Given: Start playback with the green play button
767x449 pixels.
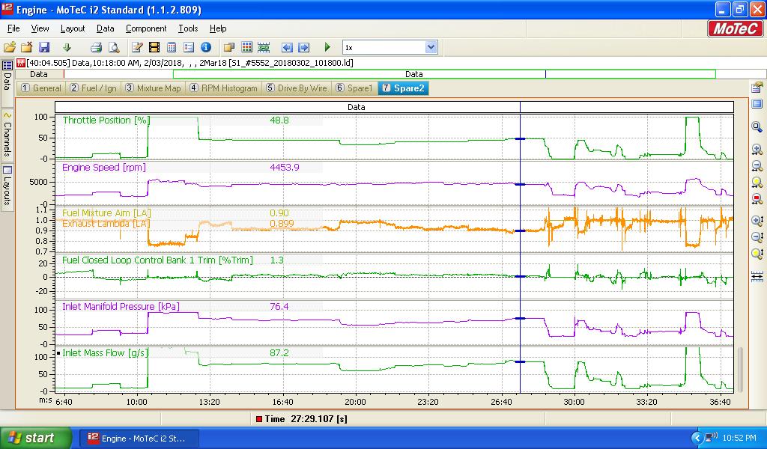Looking at the screenshot, I should pos(328,47).
